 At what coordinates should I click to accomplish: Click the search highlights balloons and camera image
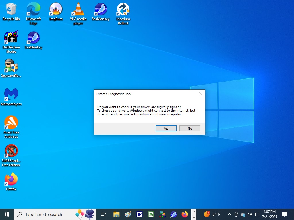[85, 214]
